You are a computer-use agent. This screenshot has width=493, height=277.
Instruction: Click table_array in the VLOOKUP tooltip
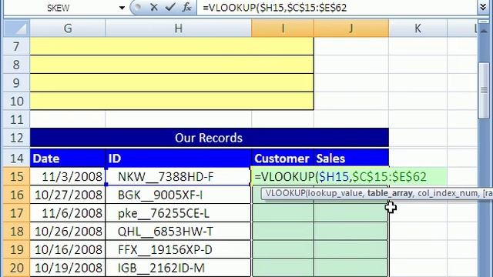[390, 193]
